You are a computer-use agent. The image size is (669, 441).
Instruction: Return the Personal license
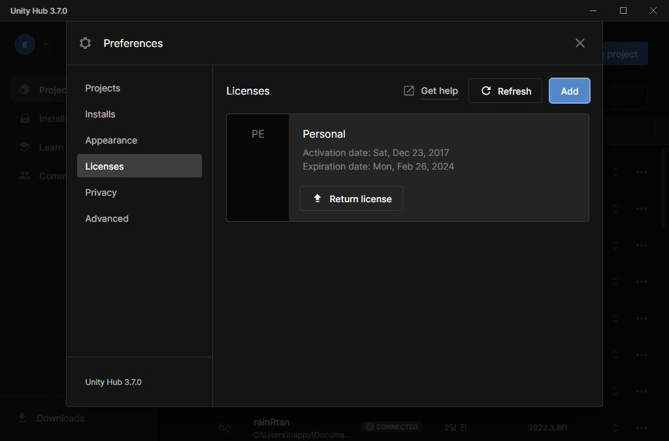(351, 198)
